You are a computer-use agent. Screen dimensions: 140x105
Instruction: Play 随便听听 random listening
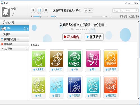coord(94,37)
